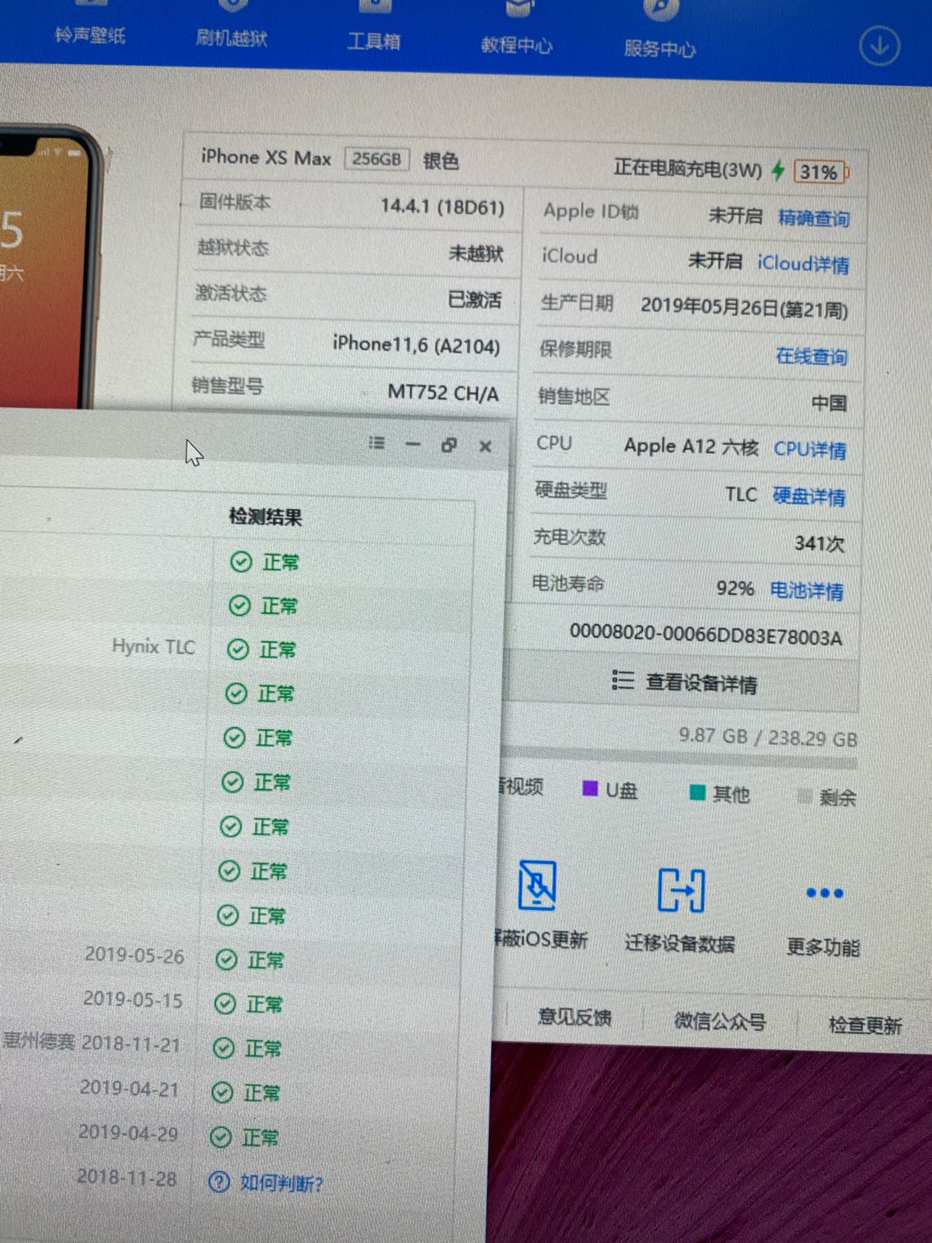
Task: Click the gray 剩余 legend swatch
Action: 804,796
